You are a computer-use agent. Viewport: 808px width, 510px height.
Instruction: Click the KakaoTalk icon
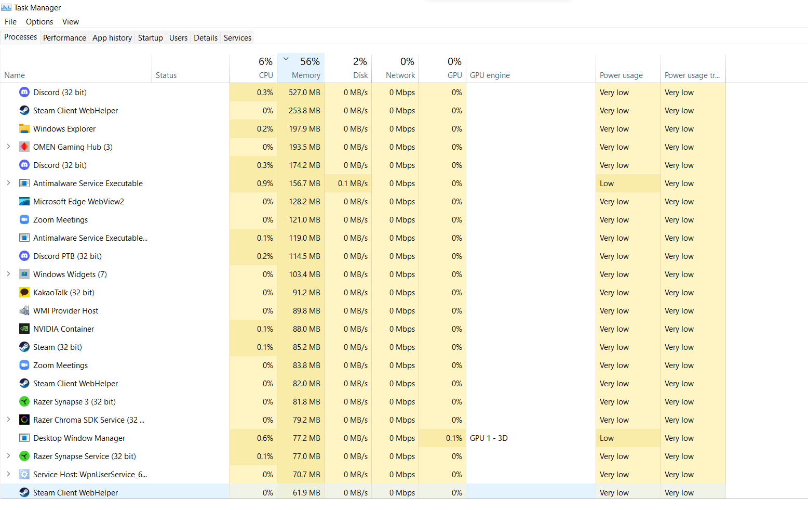pos(24,292)
